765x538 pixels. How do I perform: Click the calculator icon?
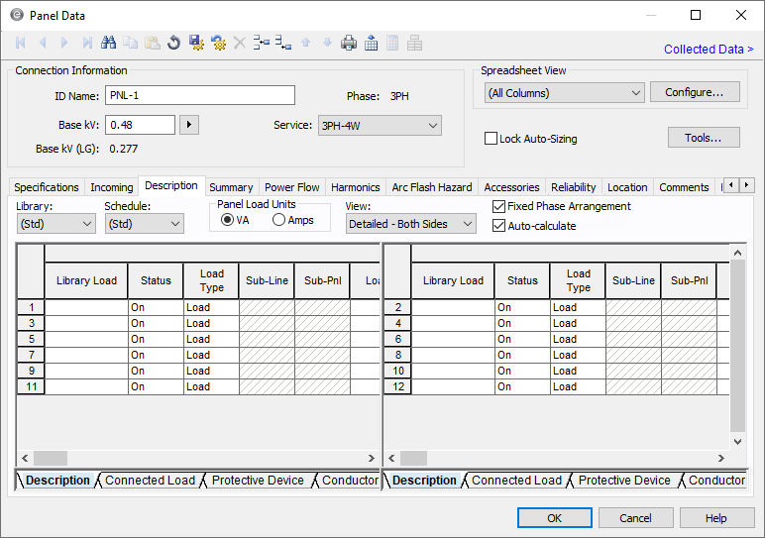pos(392,43)
